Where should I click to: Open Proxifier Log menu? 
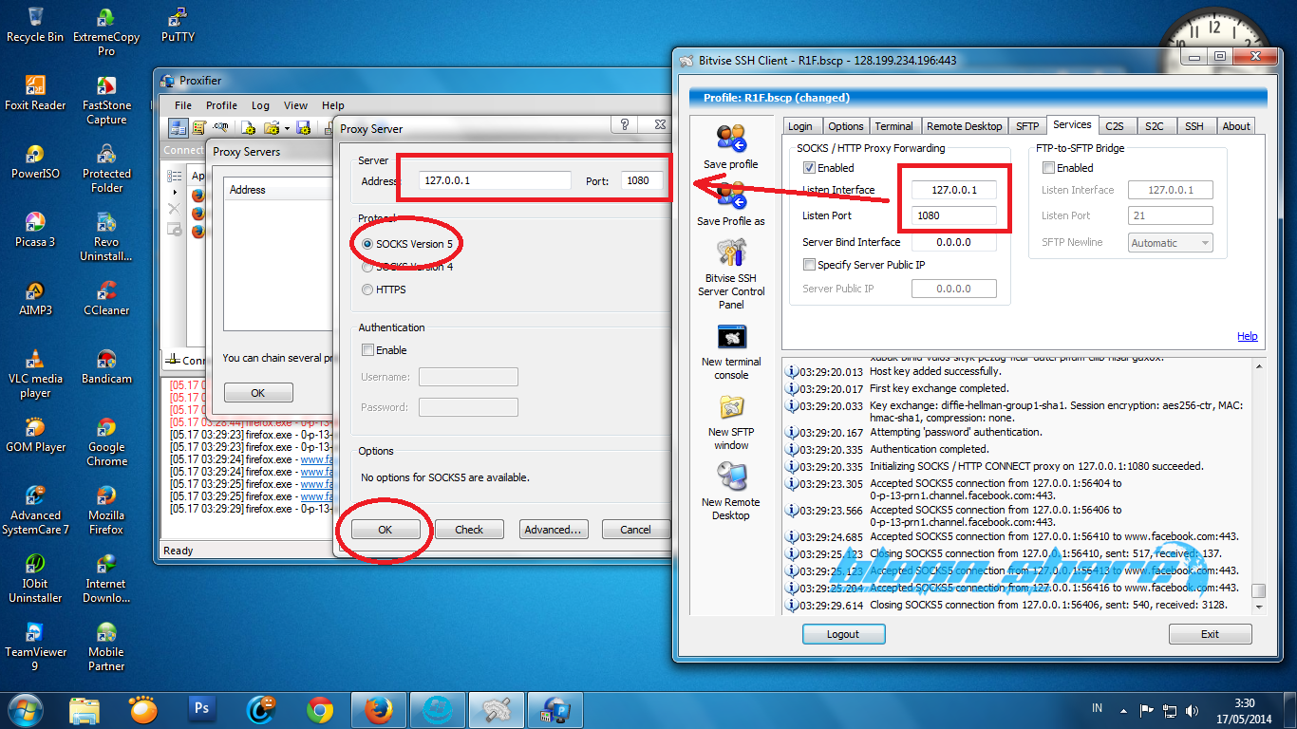260,105
